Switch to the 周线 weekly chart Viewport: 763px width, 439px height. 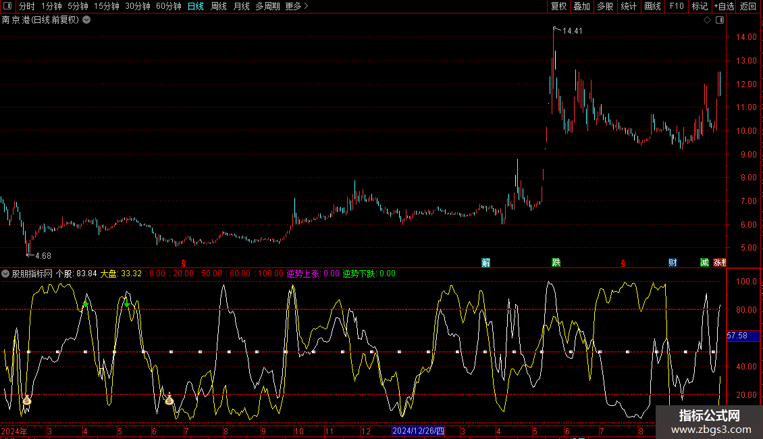coord(219,6)
